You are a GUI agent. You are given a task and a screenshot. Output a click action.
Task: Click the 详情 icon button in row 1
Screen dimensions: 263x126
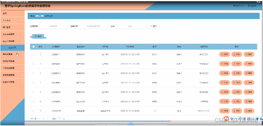pyautogui.click(x=225, y=54)
